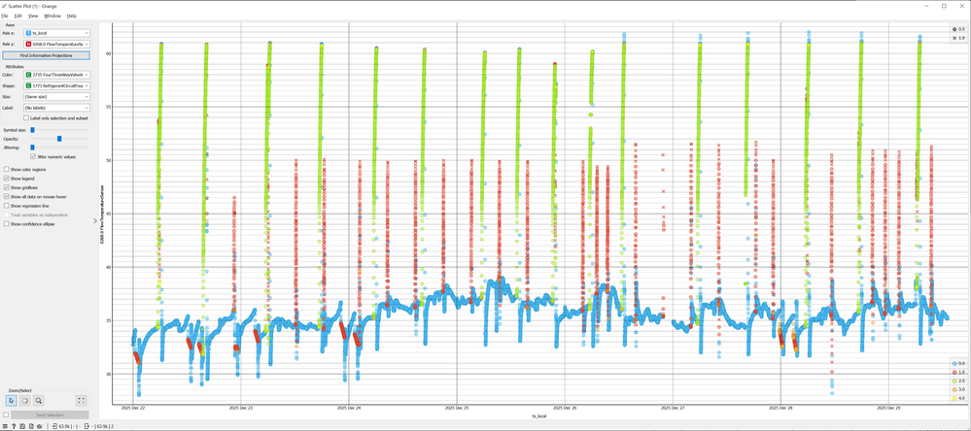The image size is (971, 431).
Task: Choose the magnifier zoom tool
Action: coord(39,400)
